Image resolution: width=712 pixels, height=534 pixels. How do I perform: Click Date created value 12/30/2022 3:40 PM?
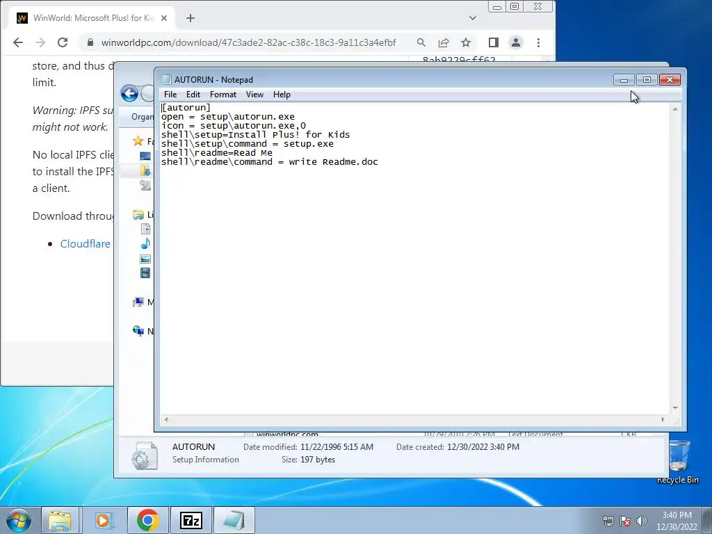[x=483, y=447]
